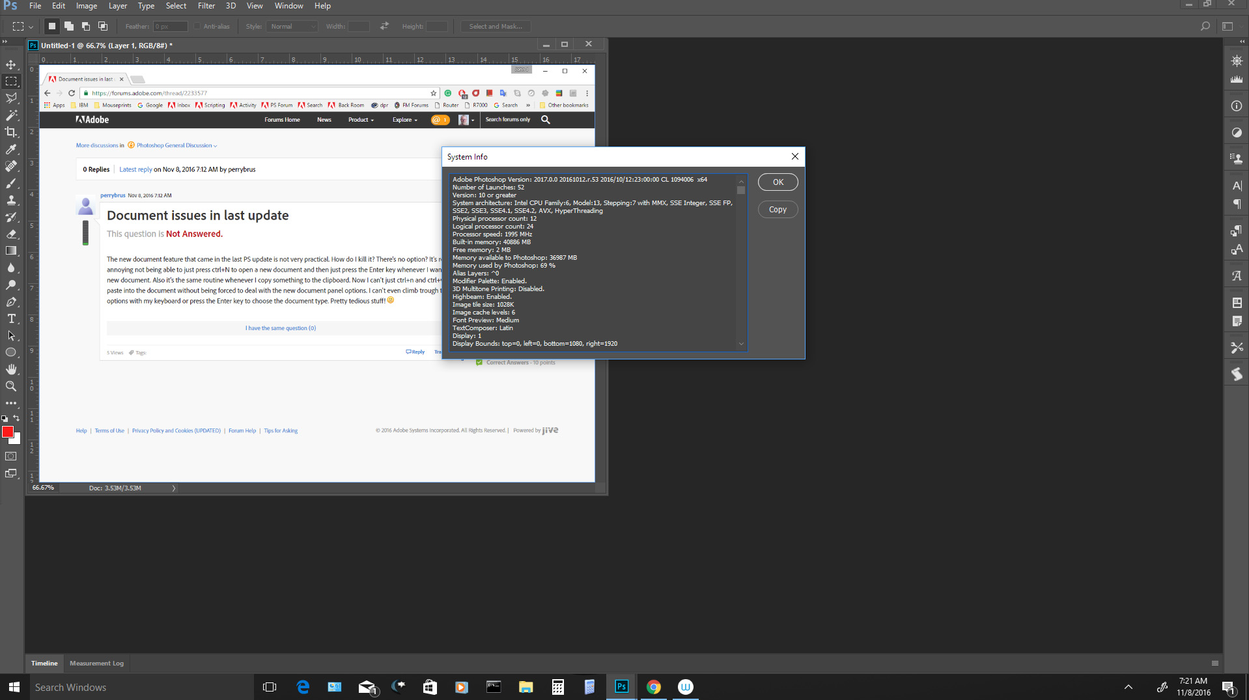
Task: Open the Photoshop search icon
Action: (1205, 27)
